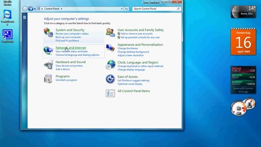Viewport: 261px width, 147px height.
Task: Click View network status and tasks
Action: pos(72,51)
